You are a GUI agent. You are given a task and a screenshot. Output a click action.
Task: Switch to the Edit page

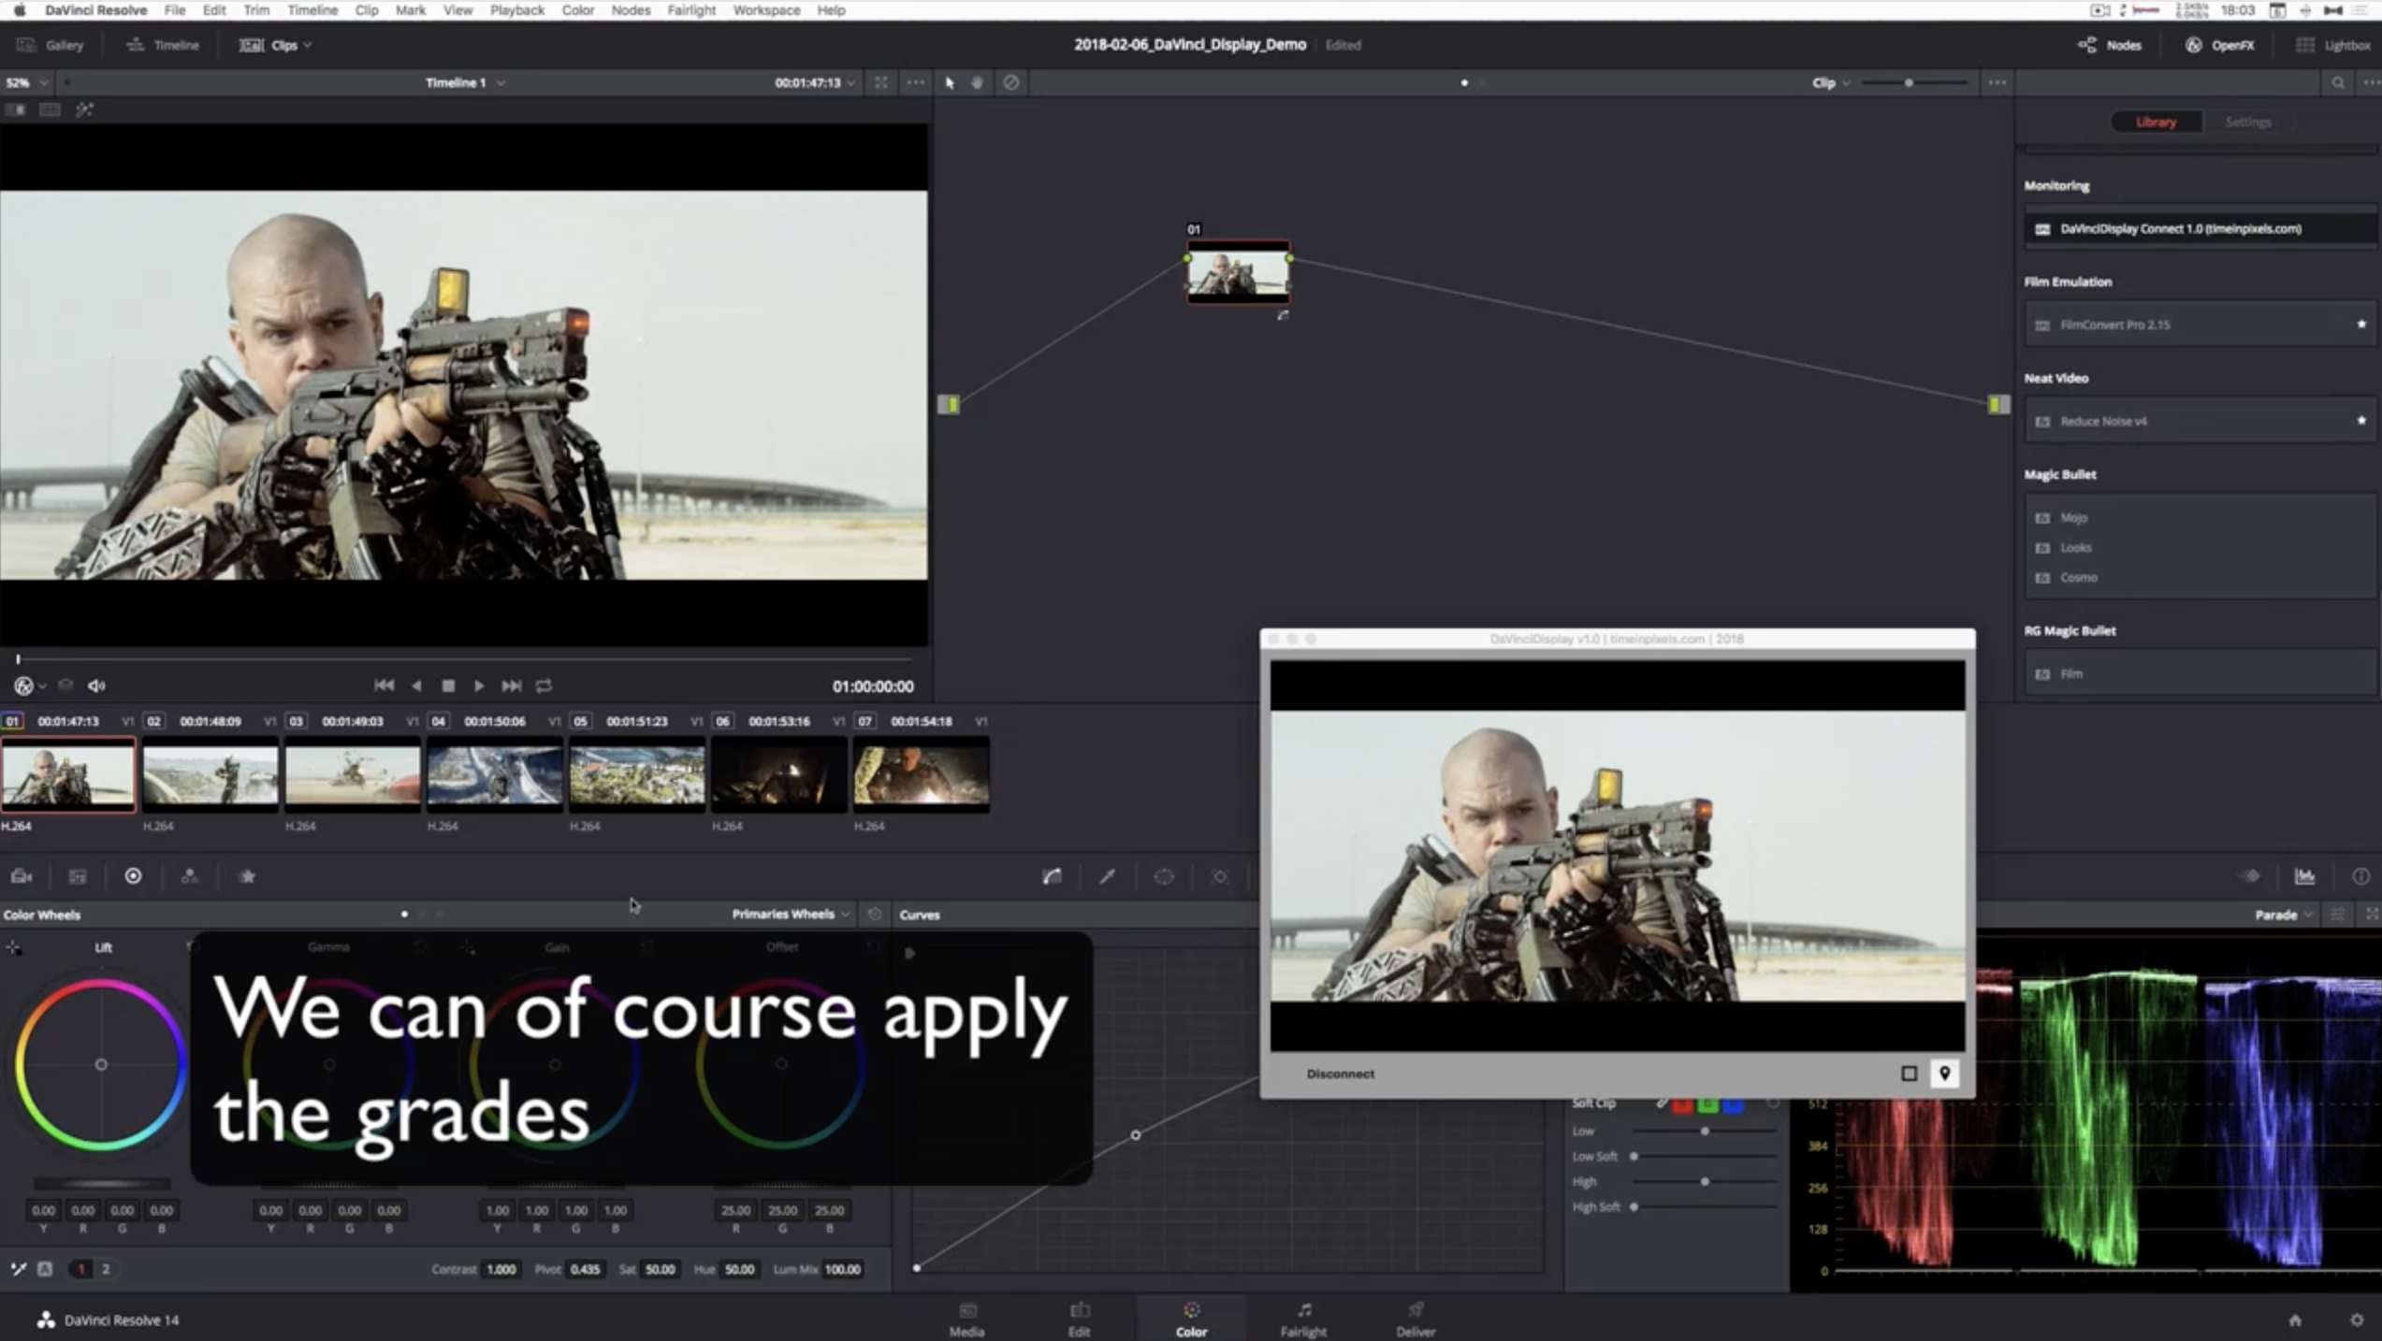pyautogui.click(x=1079, y=1318)
